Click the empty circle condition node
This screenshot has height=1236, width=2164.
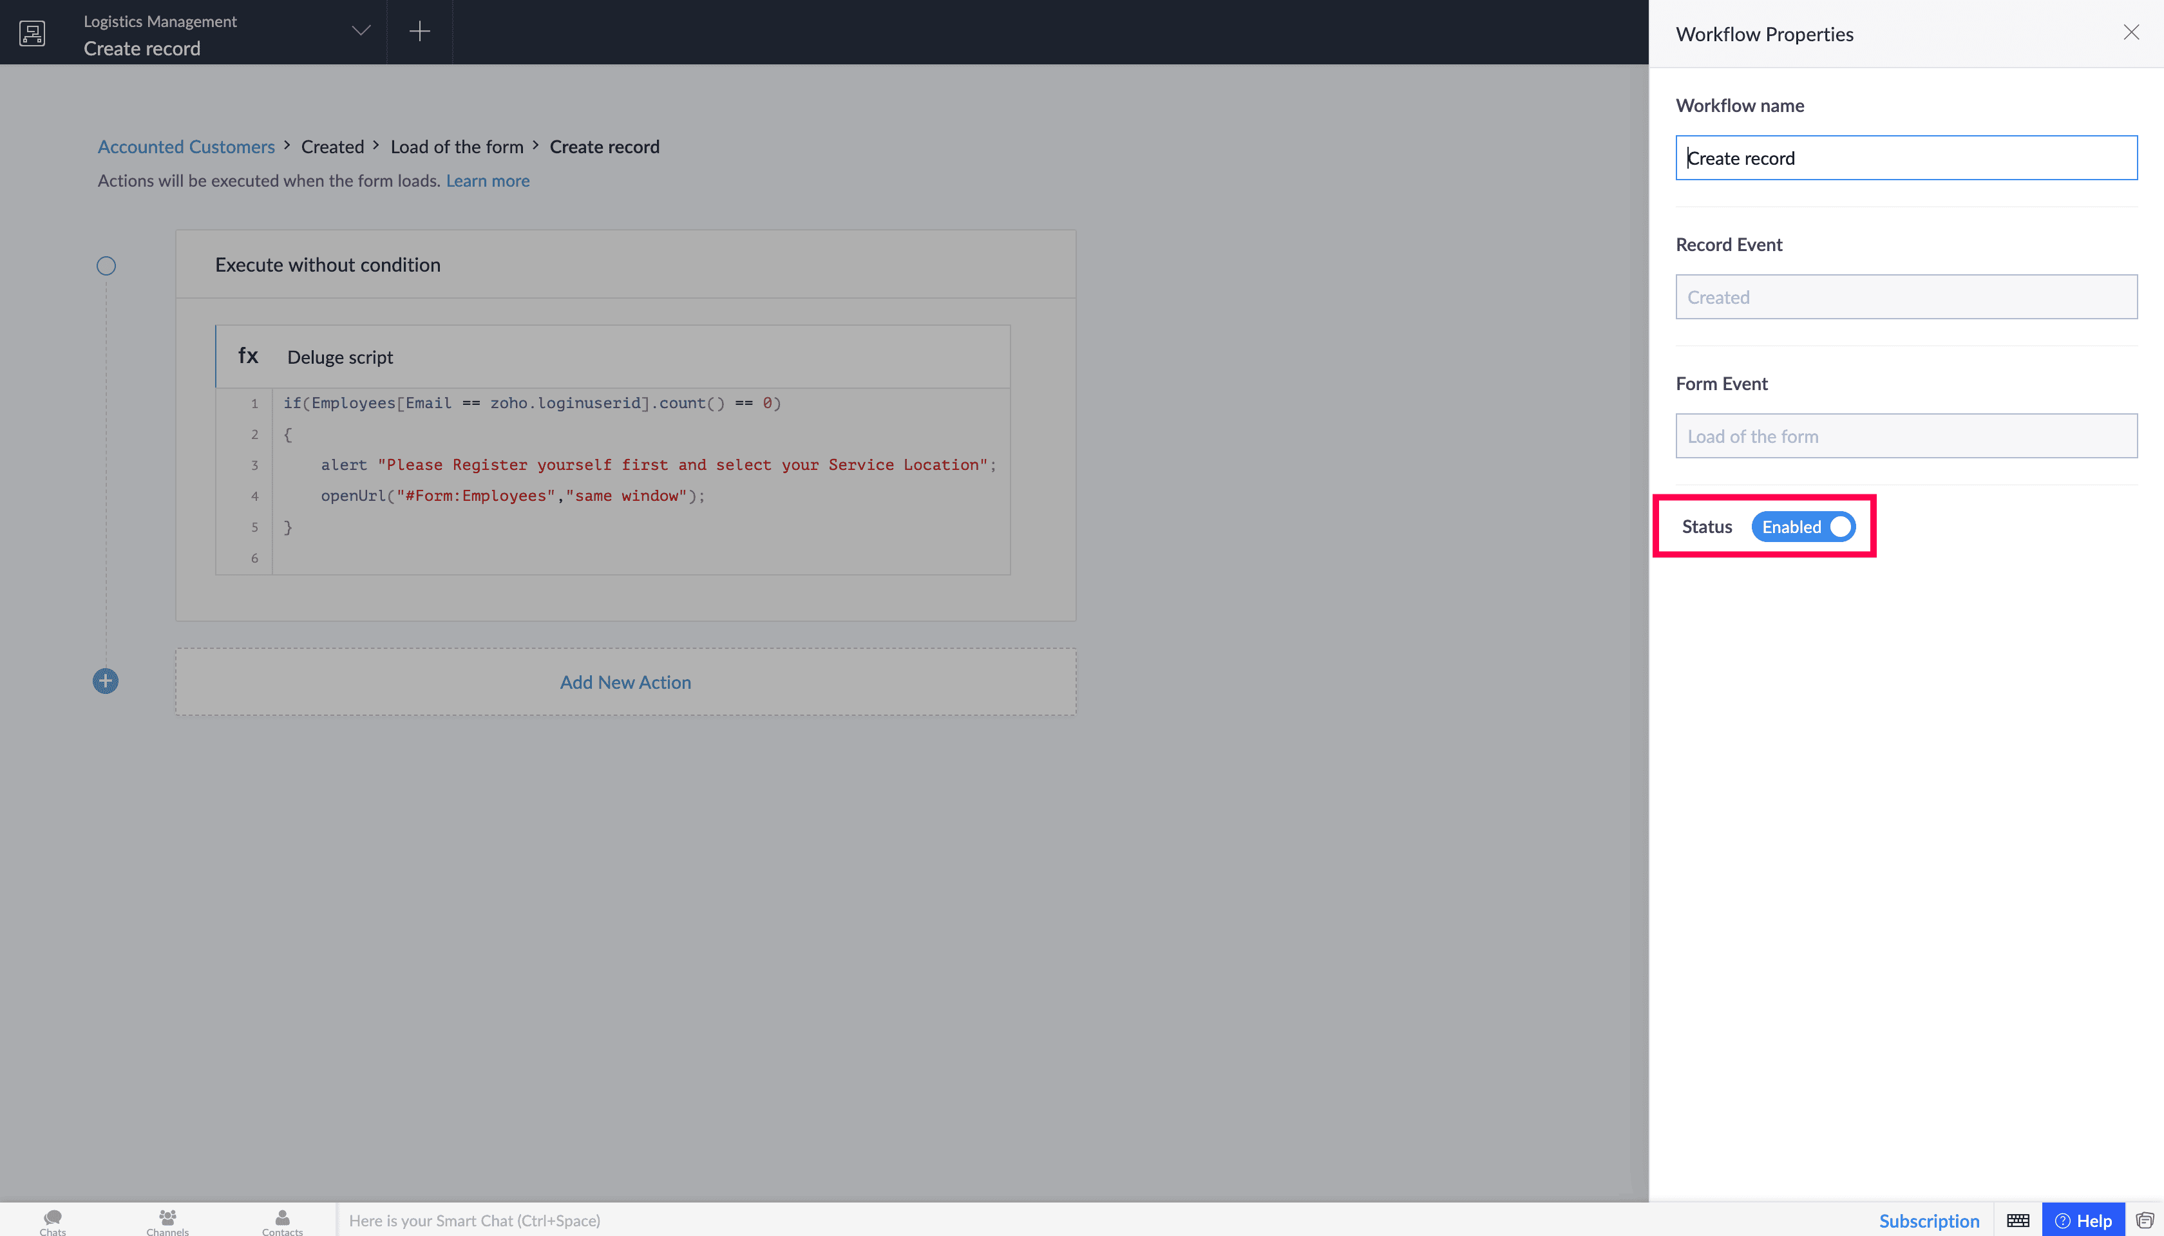[x=106, y=266]
